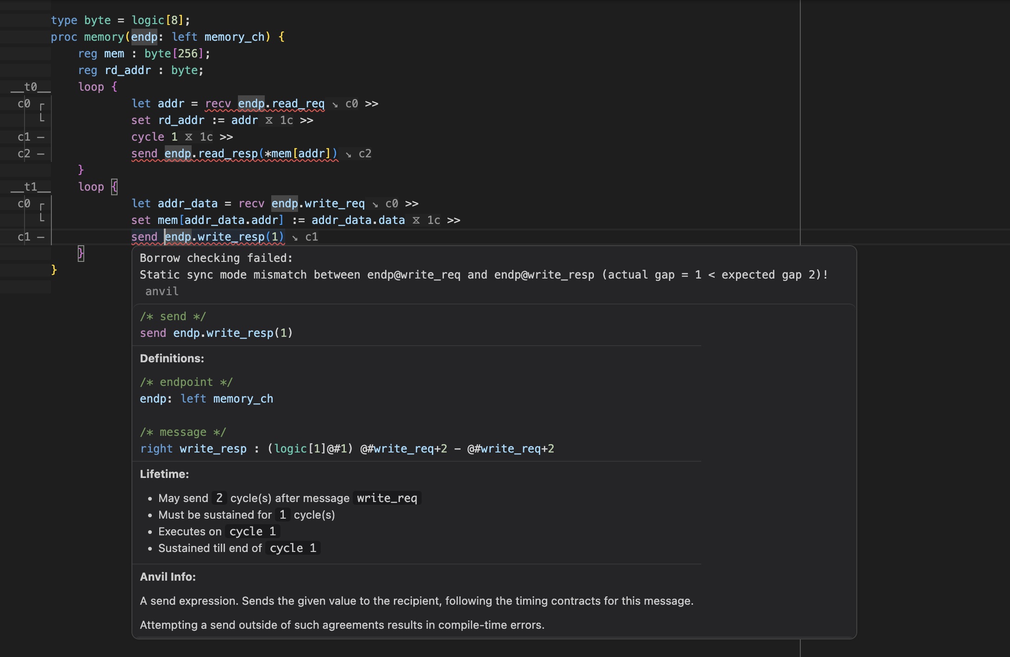
Task: Click the 'Executes on cycle 1' bullet
Action: (218, 532)
